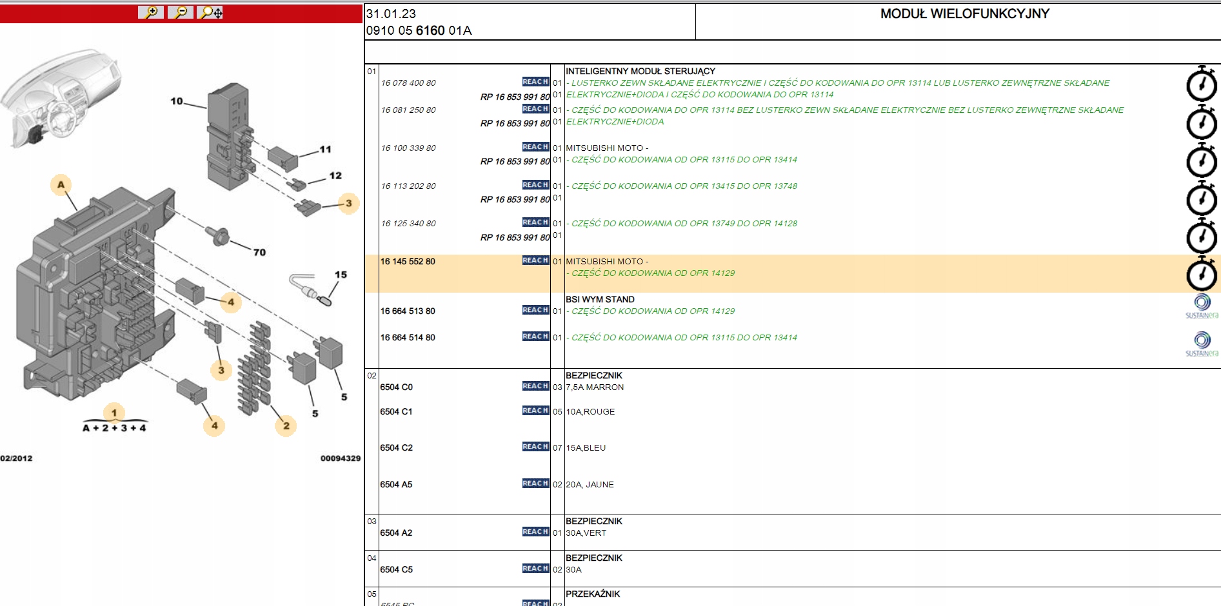Click REACH badge for part 16 125 340 80
Image resolution: width=1221 pixels, height=606 pixels.
pos(535,222)
